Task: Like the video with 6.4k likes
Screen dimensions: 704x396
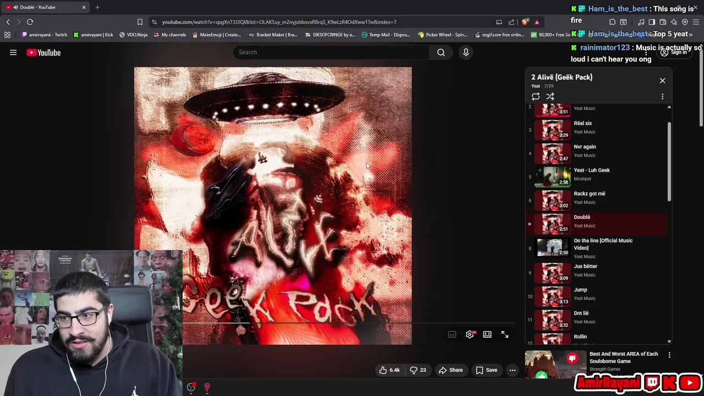Action: coord(389,370)
